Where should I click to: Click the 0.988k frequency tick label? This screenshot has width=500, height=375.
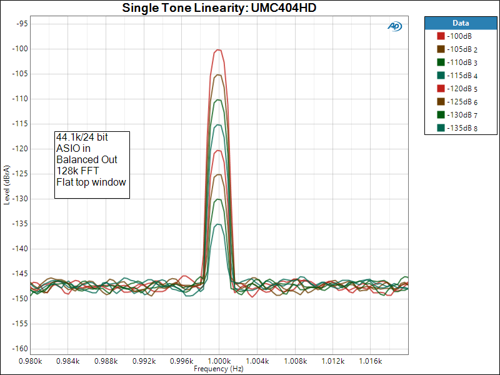pos(106,361)
